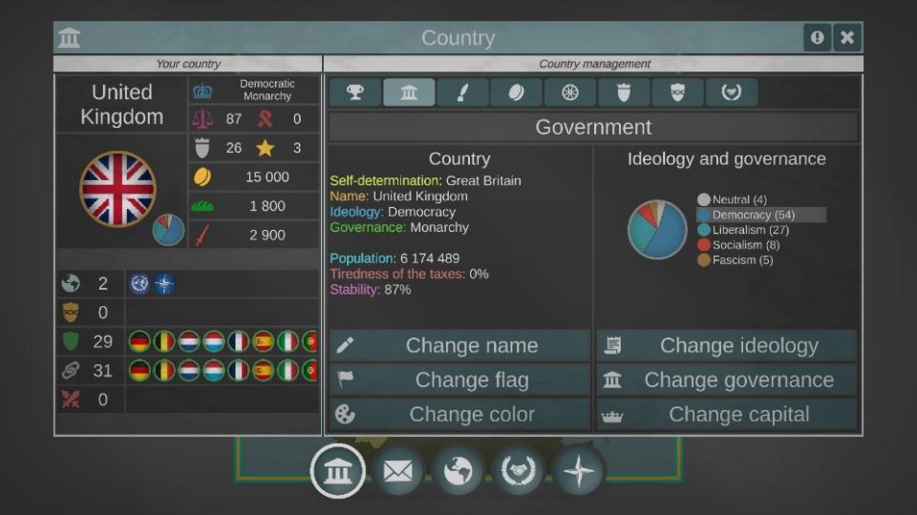Click the gold star icon showing 3
Viewport: 917px width, 515px height.
265,148
